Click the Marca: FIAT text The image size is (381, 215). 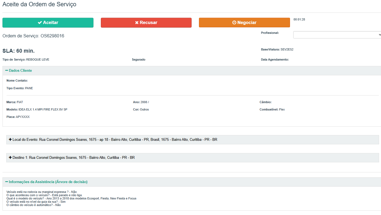[x=15, y=102]
